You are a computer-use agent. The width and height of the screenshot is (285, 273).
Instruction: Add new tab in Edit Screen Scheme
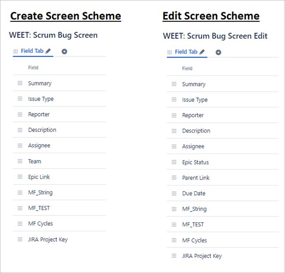coord(218,52)
